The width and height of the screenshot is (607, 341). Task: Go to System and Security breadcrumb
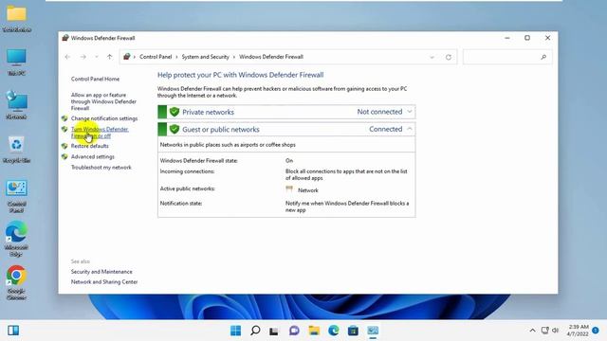click(x=206, y=57)
